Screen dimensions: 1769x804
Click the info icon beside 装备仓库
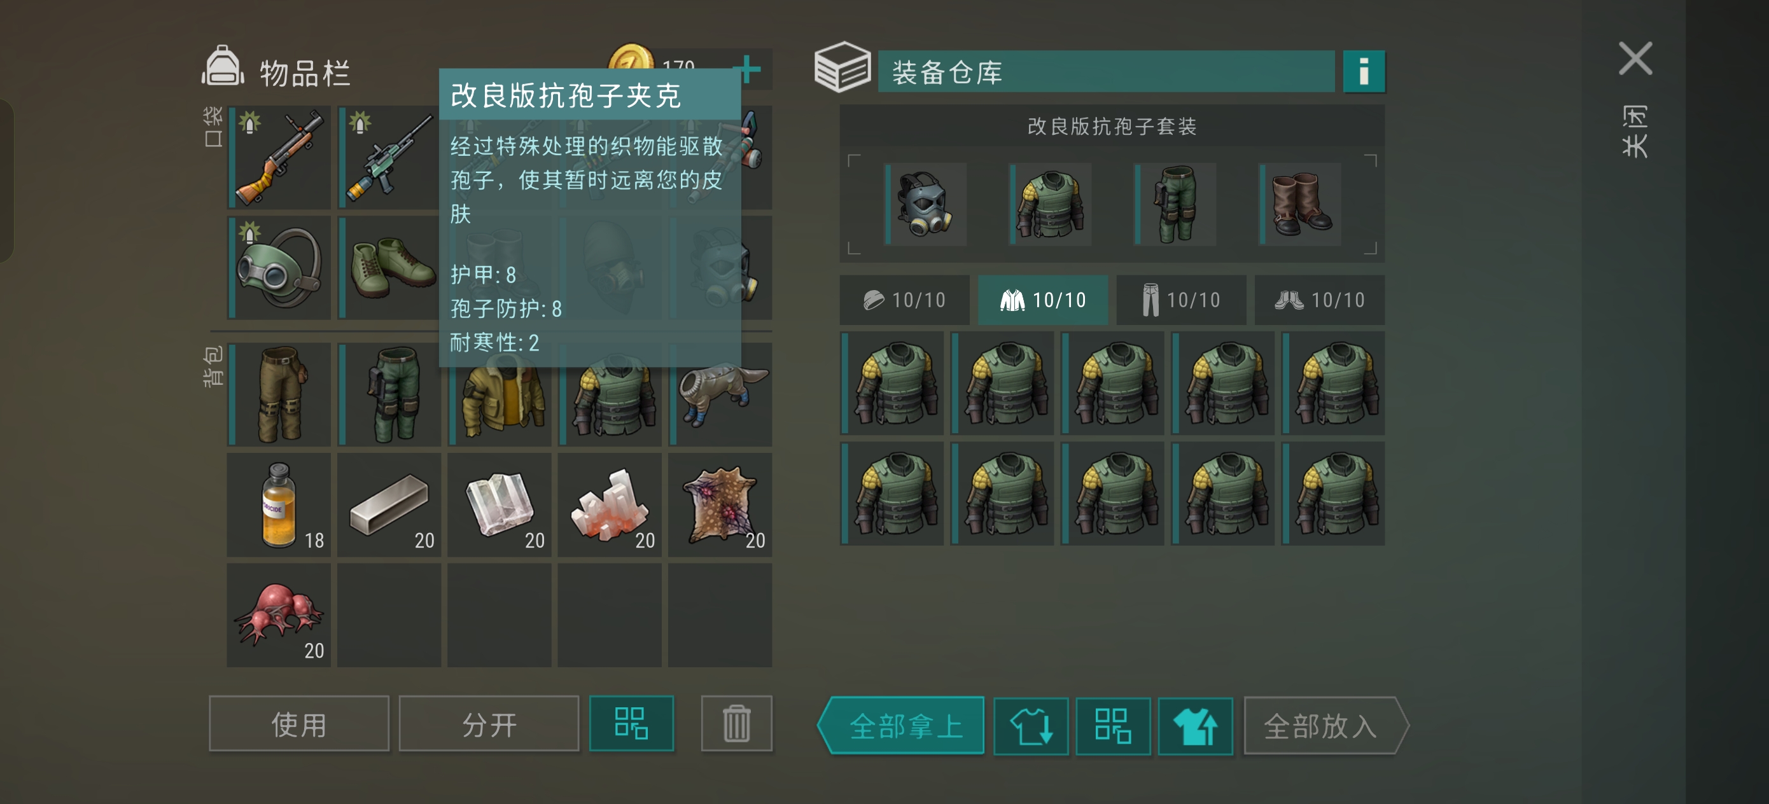pos(1363,71)
